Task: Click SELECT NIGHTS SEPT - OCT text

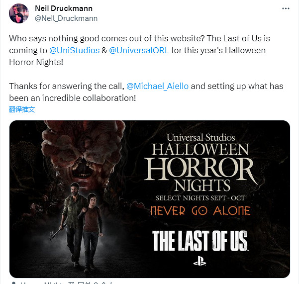Action: click(200, 198)
